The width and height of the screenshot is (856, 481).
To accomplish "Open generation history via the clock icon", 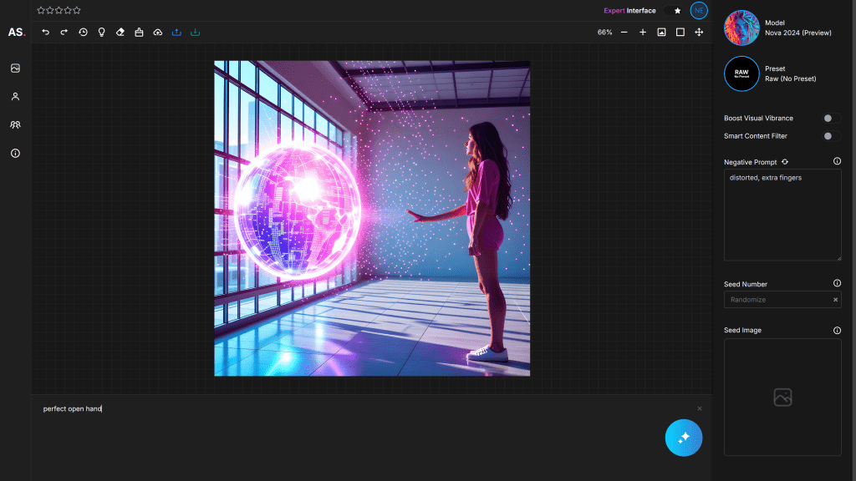I will pyautogui.click(x=83, y=33).
